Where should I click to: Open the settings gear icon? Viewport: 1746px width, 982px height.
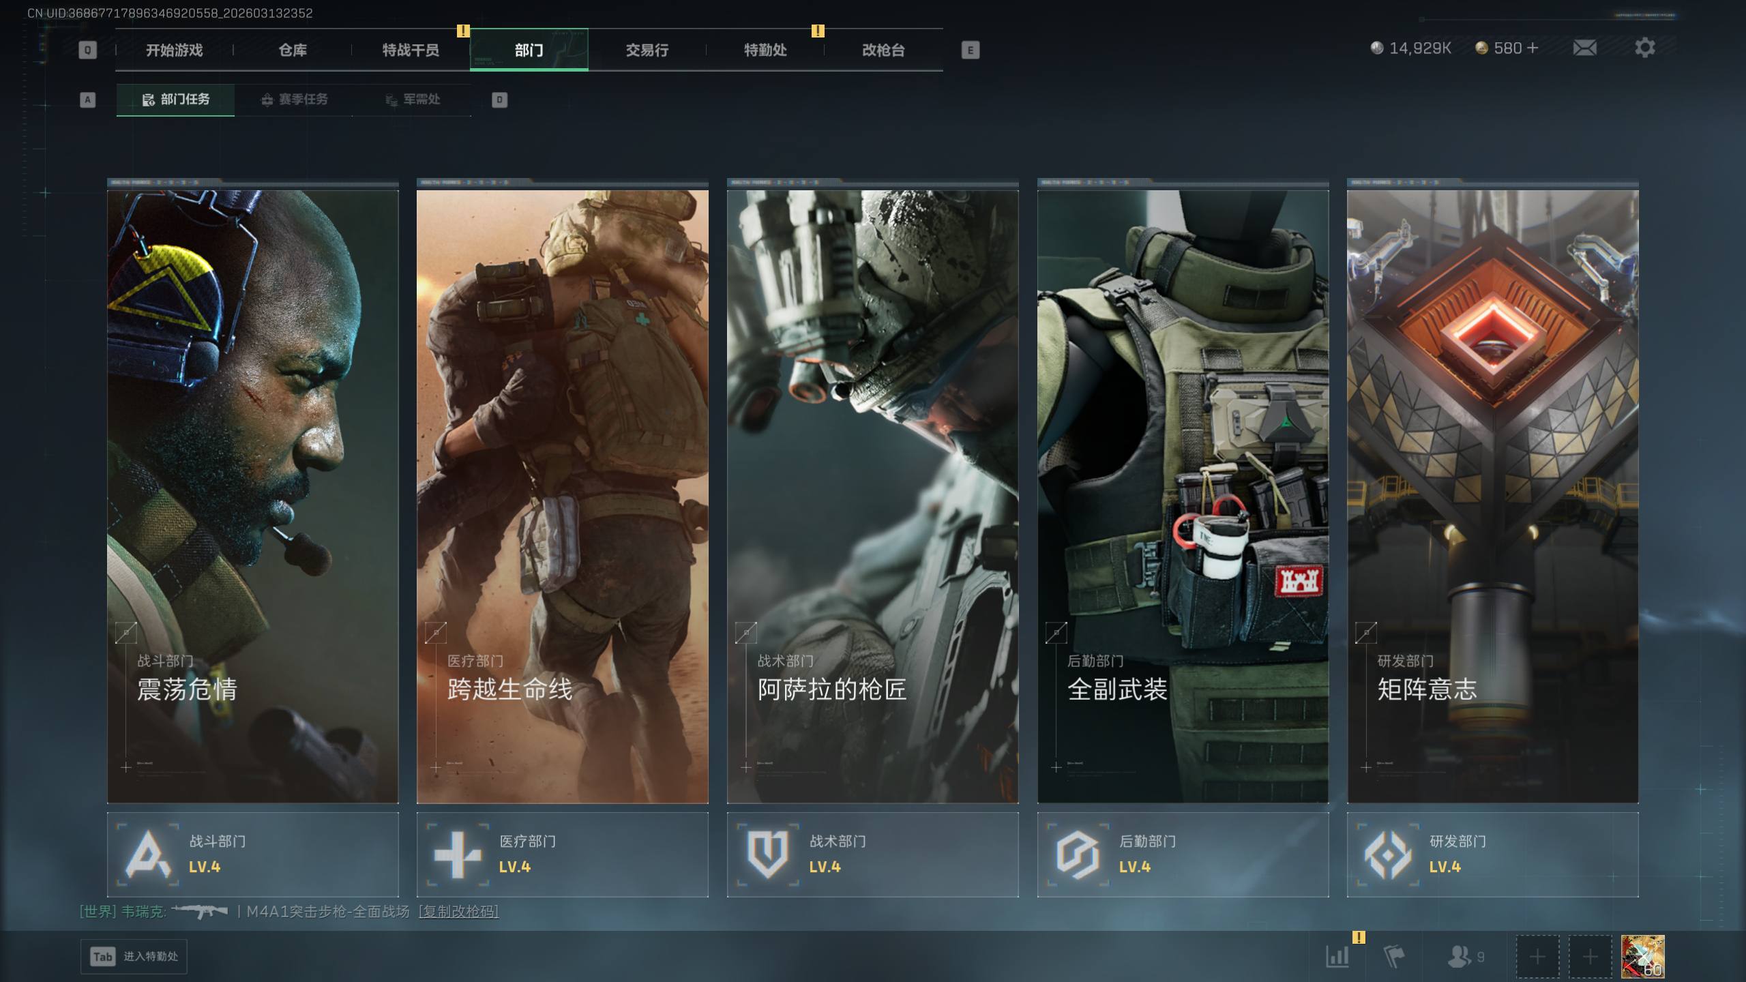(1644, 48)
